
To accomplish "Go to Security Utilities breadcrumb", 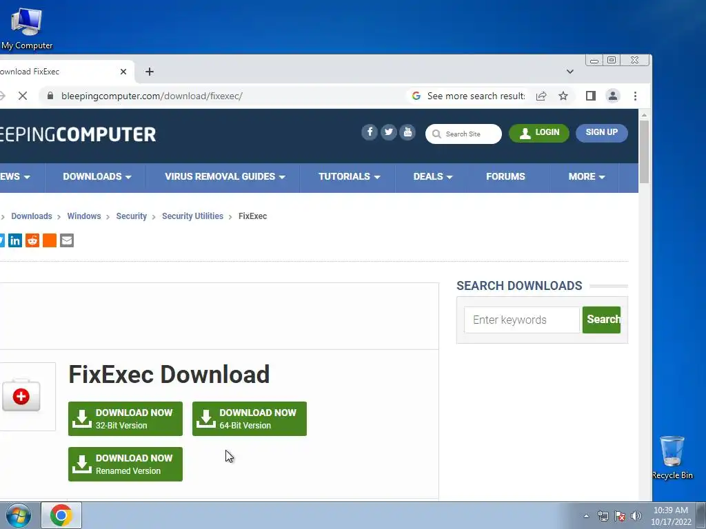I will [x=193, y=216].
